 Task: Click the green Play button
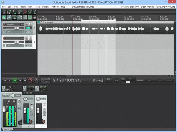click(15, 80)
